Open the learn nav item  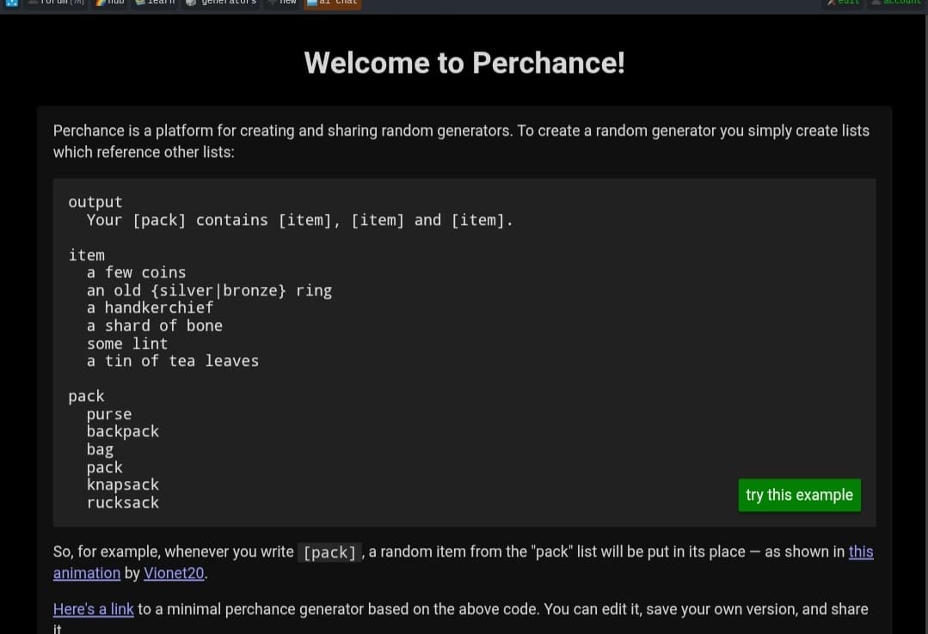(155, 3)
